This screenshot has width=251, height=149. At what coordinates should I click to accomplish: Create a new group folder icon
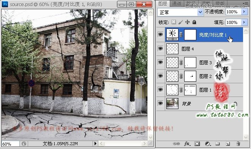tap(217, 144)
